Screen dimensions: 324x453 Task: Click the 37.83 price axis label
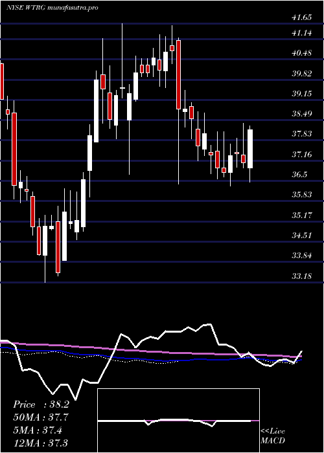302,134
